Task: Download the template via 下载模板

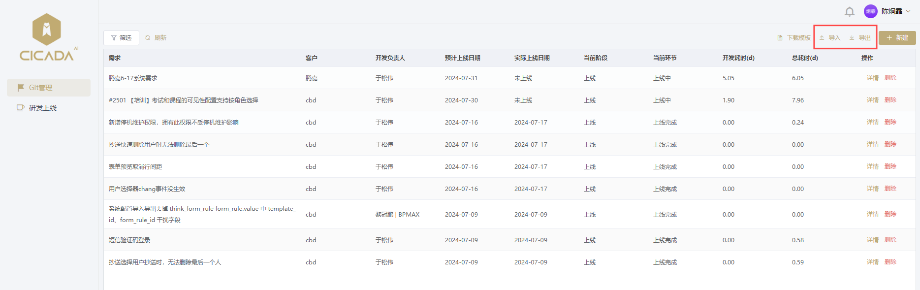Action: (793, 38)
